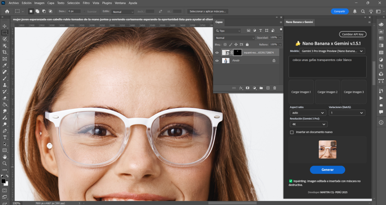Click the Generar button

327,170
